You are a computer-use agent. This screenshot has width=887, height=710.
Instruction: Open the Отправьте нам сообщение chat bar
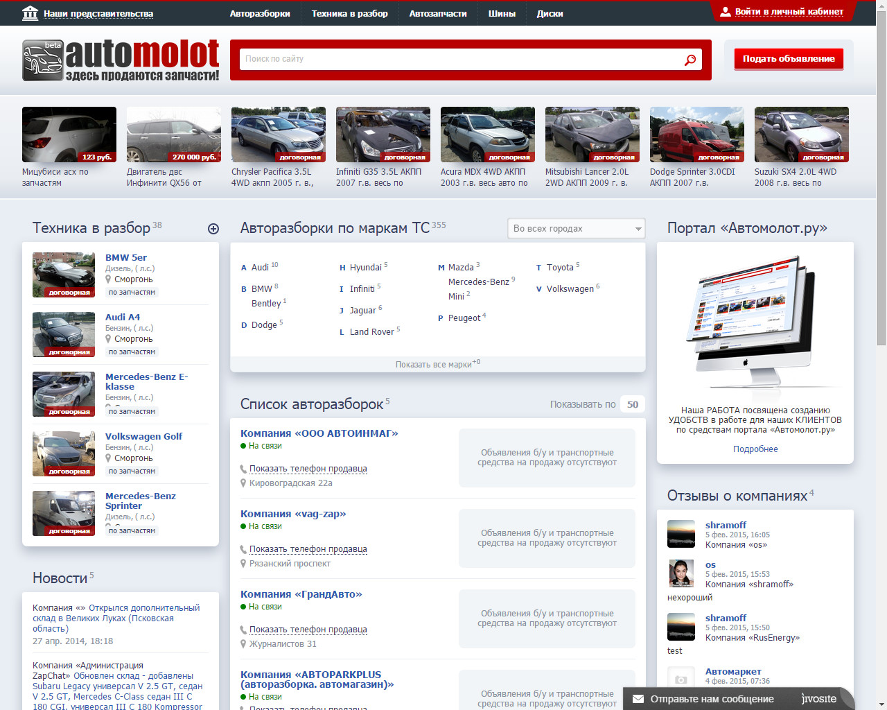pyautogui.click(x=738, y=699)
